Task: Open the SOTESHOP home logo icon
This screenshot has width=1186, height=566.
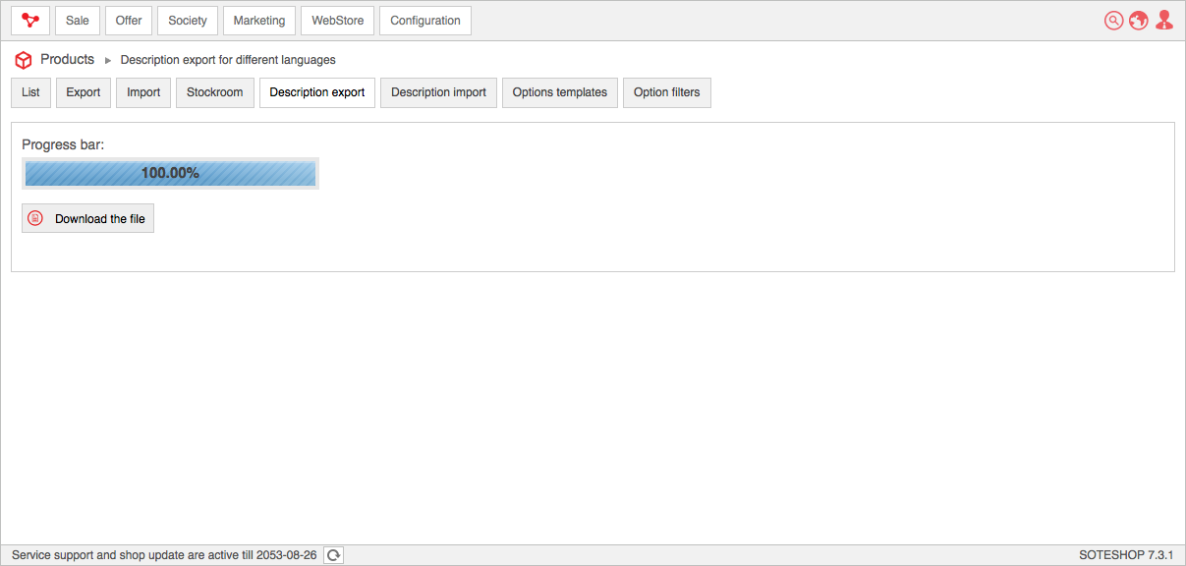Action: [30, 21]
